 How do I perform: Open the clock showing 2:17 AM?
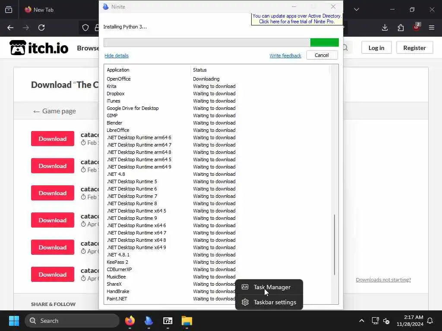[x=410, y=321]
